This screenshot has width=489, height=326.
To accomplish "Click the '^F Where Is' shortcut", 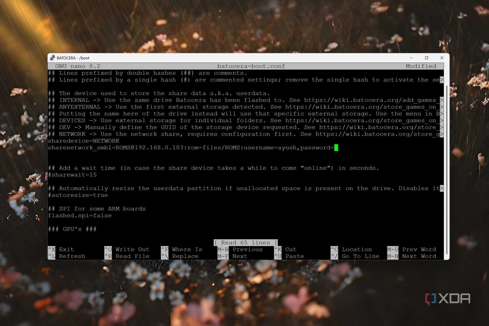I will click(182, 250).
